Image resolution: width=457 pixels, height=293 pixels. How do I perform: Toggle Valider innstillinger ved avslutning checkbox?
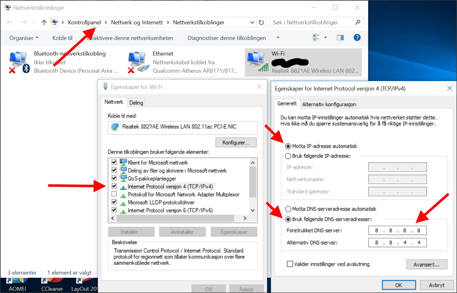[x=290, y=264]
